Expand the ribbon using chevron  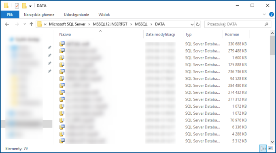coord(264,15)
